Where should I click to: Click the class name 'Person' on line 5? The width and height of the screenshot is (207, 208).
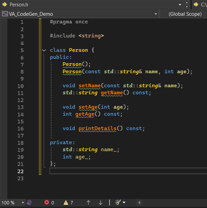78,50
